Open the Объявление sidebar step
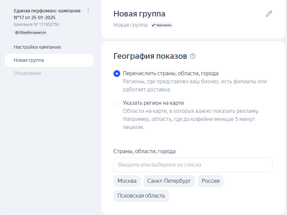Image resolution: width=287 pixels, height=215 pixels. pyautogui.click(x=28, y=73)
